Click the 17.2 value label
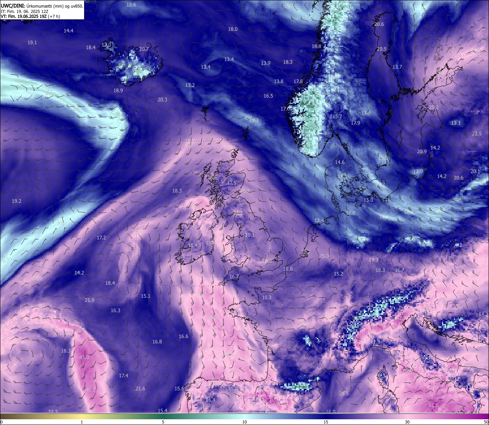Image resolution: width=489 pixels, height=425 pixels. click(101, 237)
